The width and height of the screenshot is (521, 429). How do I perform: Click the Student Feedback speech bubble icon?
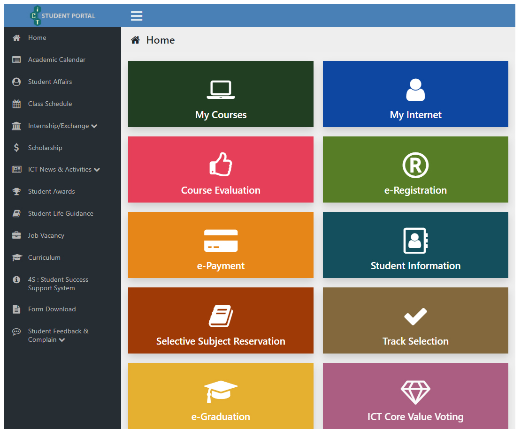click(16, 331)
